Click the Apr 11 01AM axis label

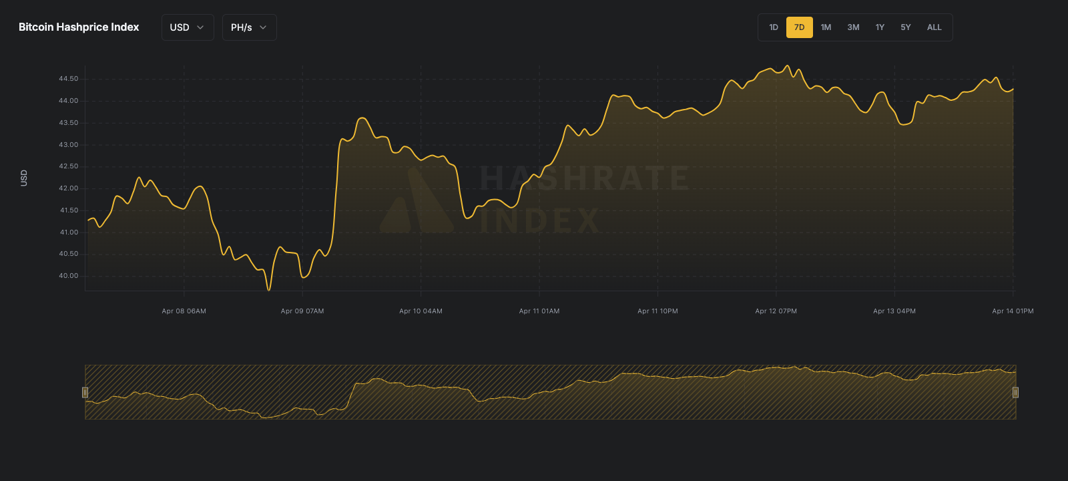click(539, 311)
